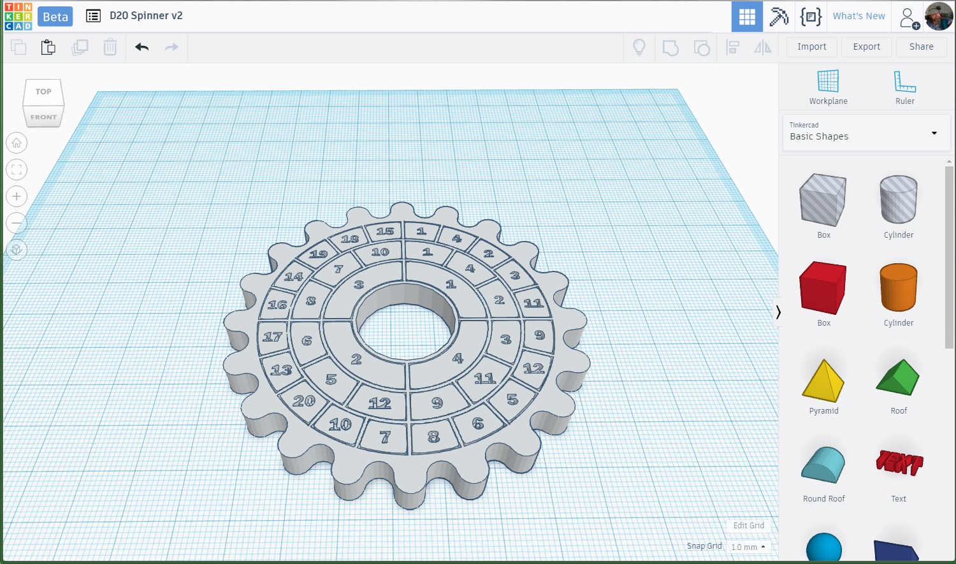This screenshot has width=956, height=564.
Task: Click the Duplicate icon
Action: (x=80, y=47)
